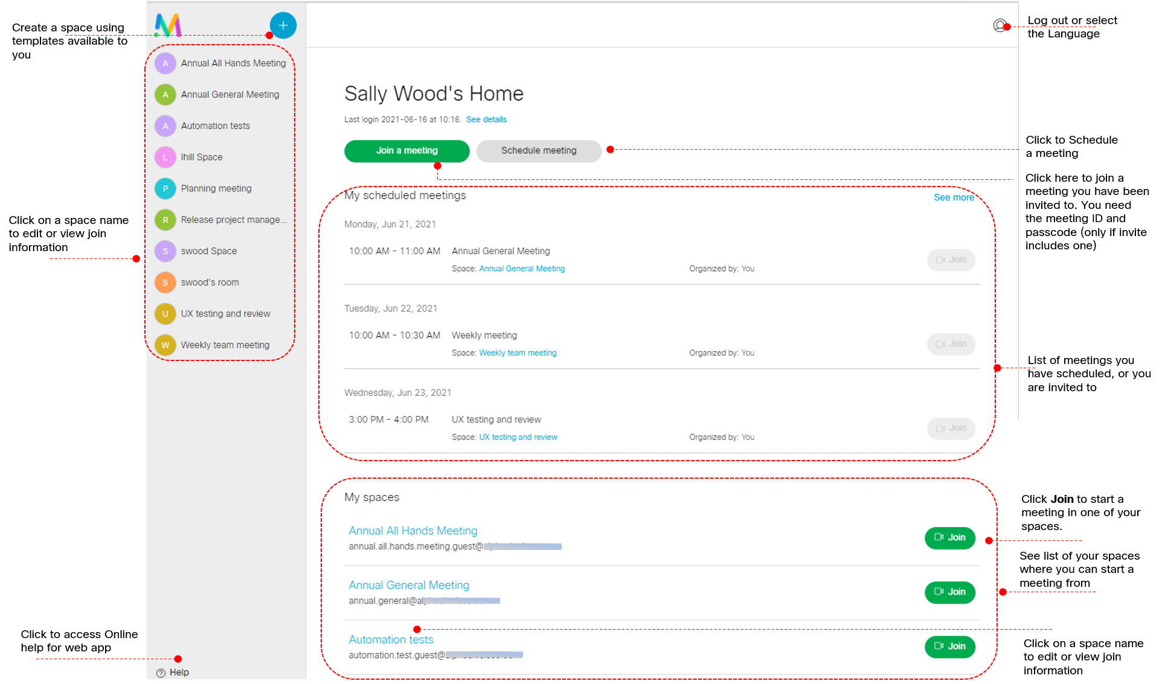The image size is (1162, 684).
Task: Click the Planning meeting space avatar
Action: (x=165, y=188)
